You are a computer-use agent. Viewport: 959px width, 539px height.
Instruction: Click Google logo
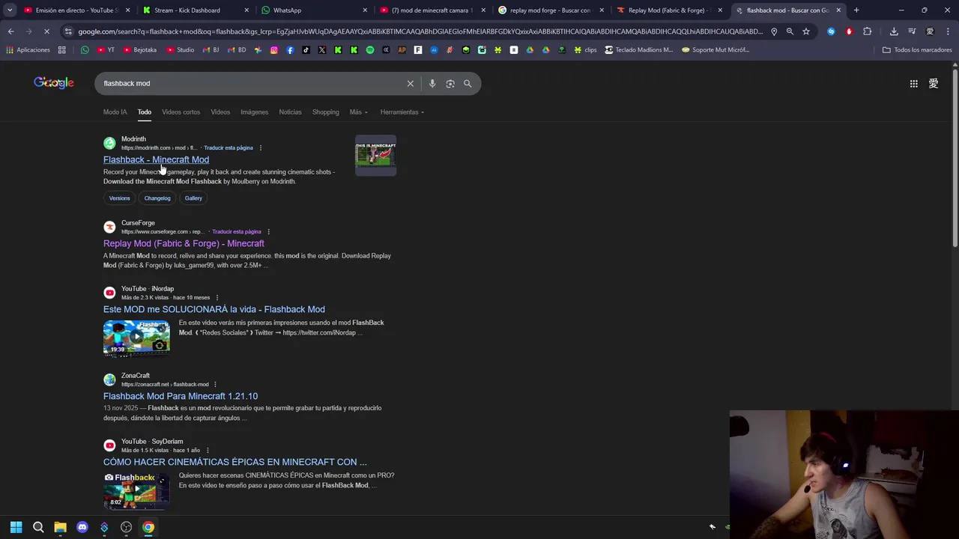click(x=54, y=83)
